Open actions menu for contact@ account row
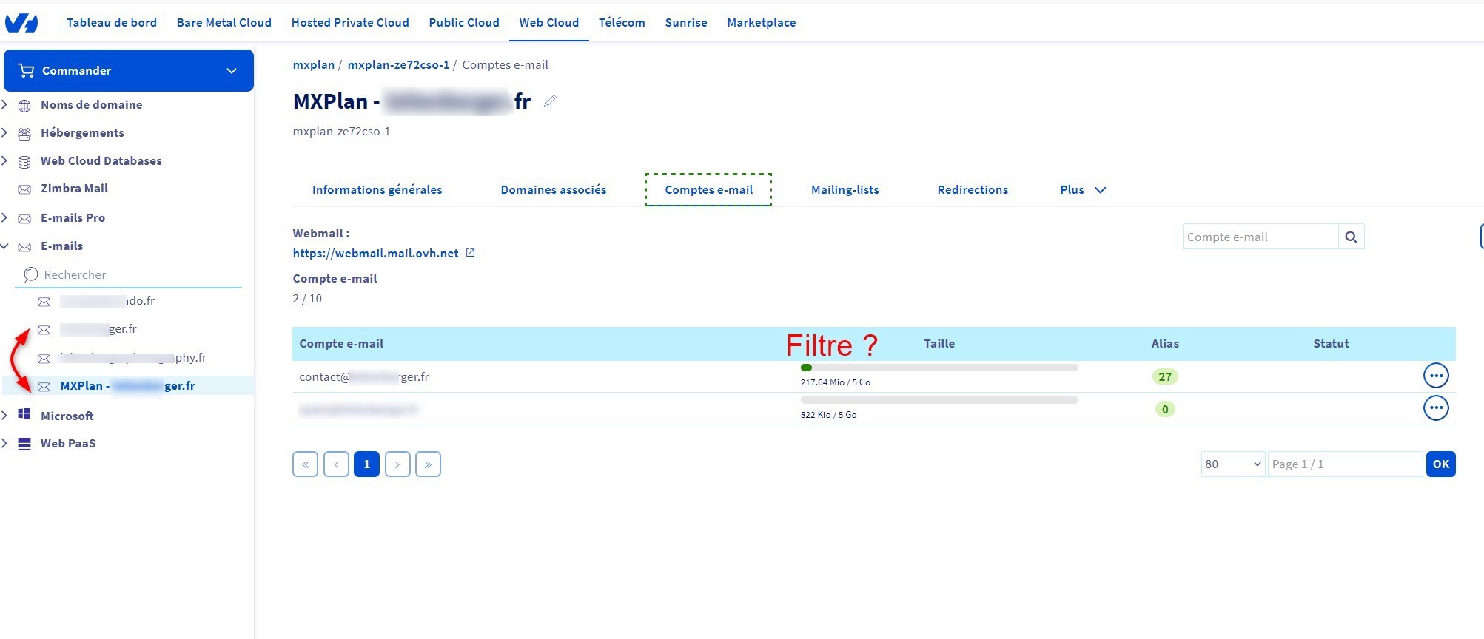This screenshot has height=639, width=1484. 1436,376
